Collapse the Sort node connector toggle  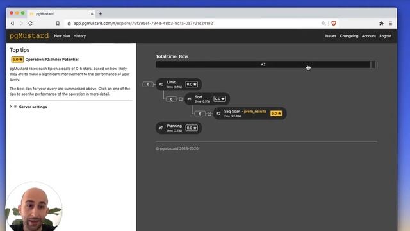(181, 99)
